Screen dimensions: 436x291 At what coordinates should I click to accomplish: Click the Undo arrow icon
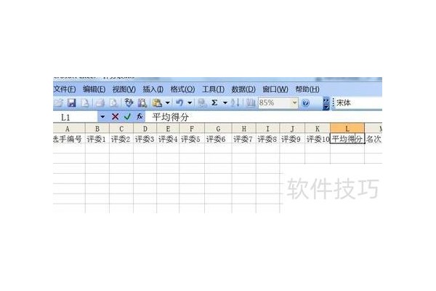click(x=179, y=103)
